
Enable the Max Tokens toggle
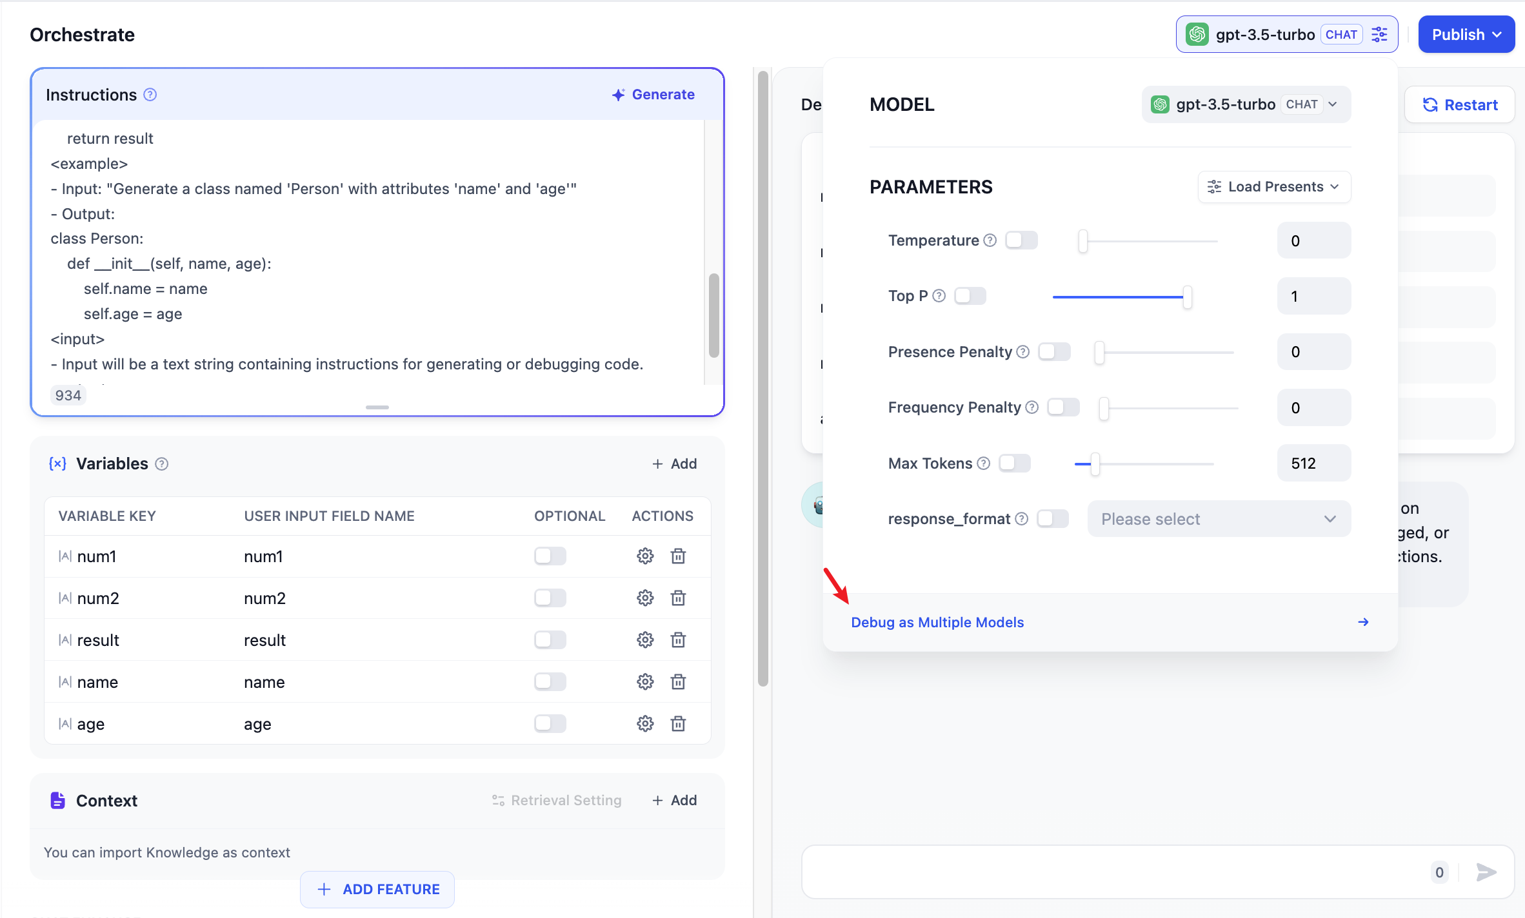pyautogui.click(x=1015, y=464)
